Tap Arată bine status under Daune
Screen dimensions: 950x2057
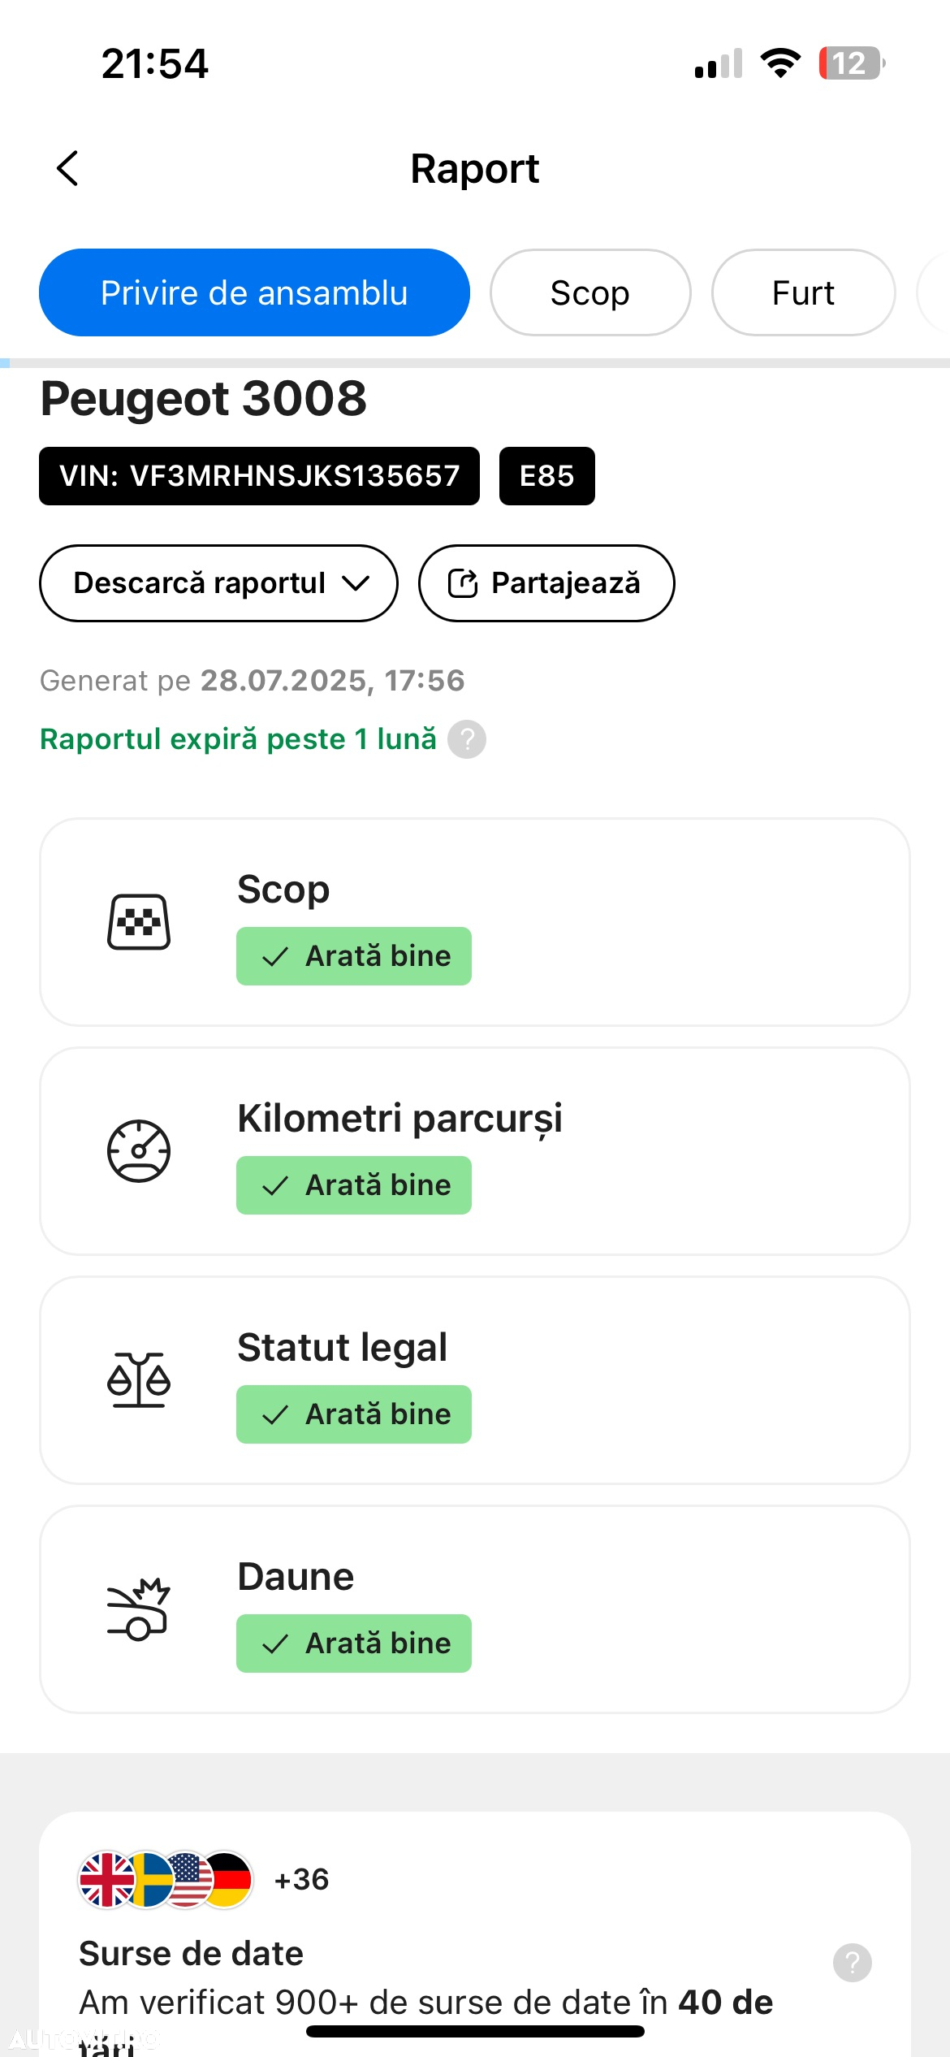354,1643
